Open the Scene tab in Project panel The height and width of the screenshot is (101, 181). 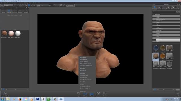point(3,11)
